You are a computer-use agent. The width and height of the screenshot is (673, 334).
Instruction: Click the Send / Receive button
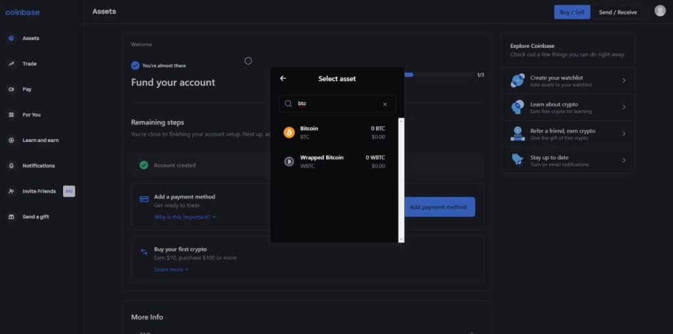[x=618, y=12]
